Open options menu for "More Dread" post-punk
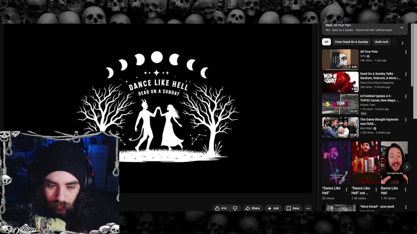The width and height of the screenshot is (417, 234). click(406, 207)
